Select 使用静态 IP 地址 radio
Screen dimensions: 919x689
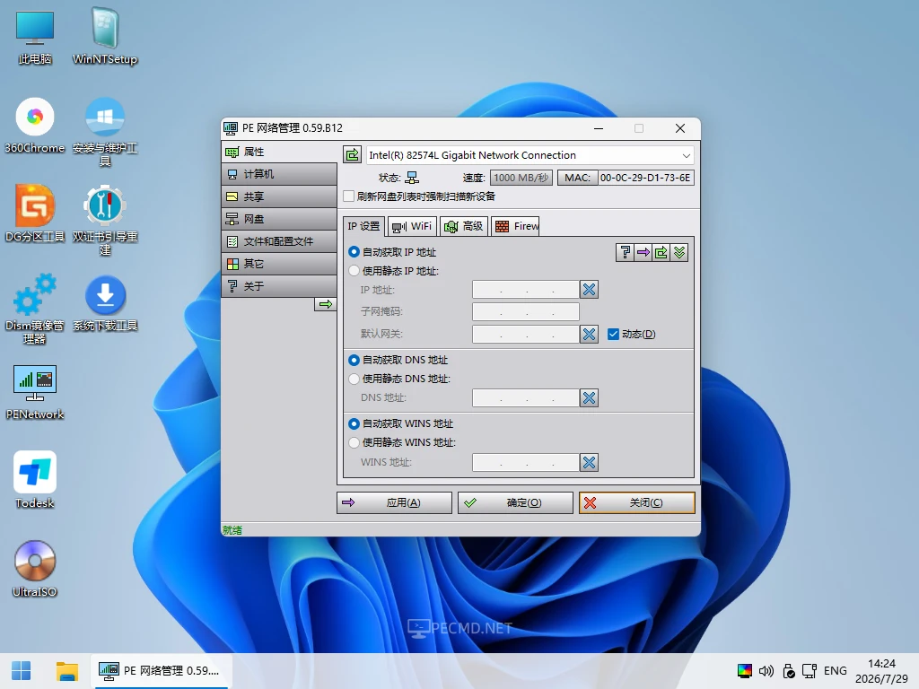(354, 271)
